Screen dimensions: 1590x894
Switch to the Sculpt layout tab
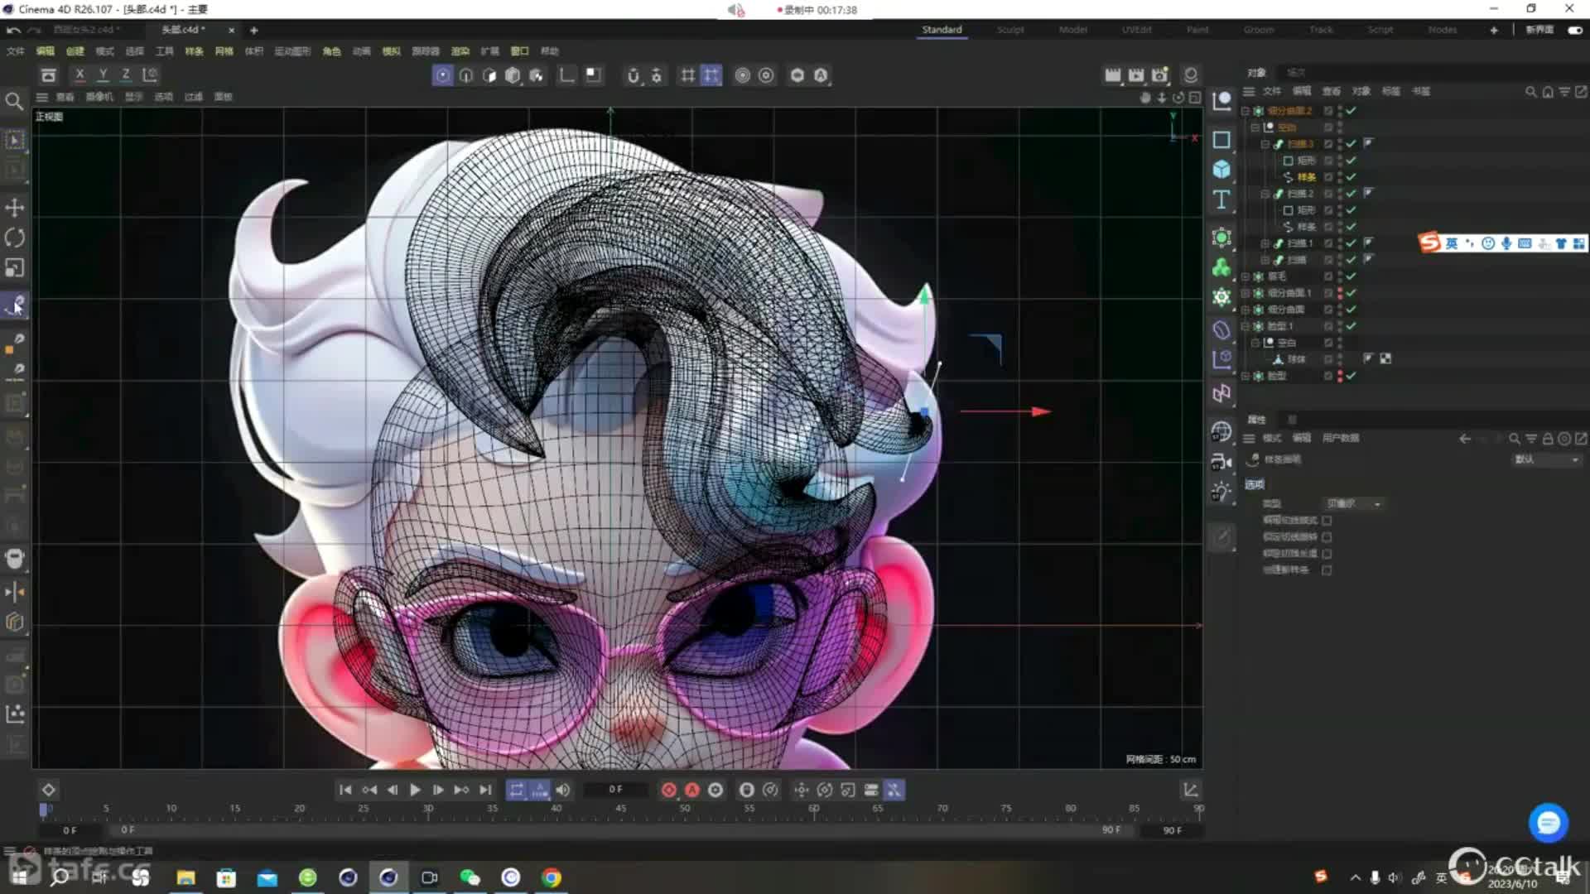1010,30
